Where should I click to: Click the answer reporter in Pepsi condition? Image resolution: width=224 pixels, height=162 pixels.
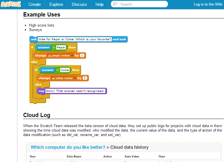coord(44,47)
